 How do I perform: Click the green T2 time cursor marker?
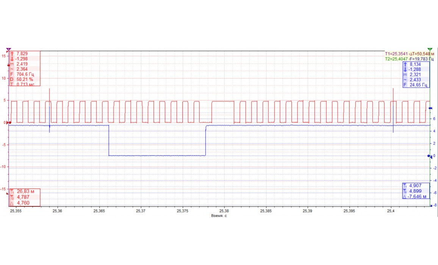point(430,49)
